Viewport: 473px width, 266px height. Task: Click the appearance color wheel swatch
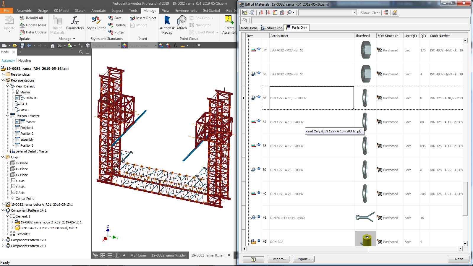click(x=124, y=46)
